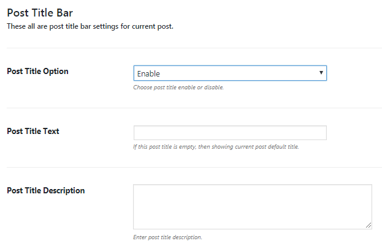Click the 'Choose post title enable or disable' hint

point(178,87)
